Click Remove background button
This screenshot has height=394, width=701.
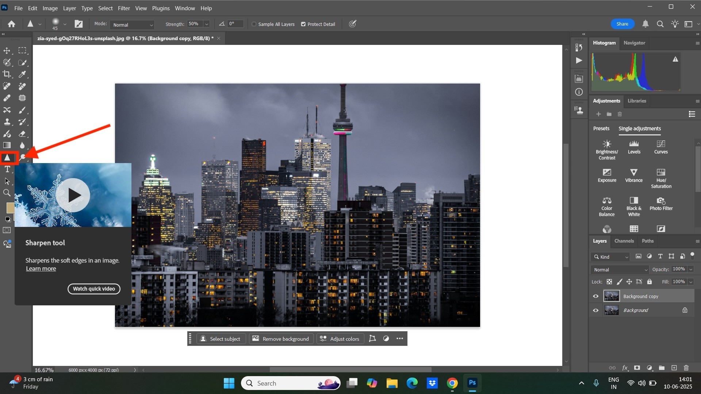point(281,339)
